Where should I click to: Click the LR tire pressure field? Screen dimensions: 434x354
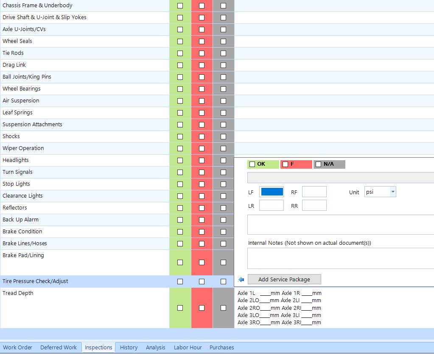272,206
